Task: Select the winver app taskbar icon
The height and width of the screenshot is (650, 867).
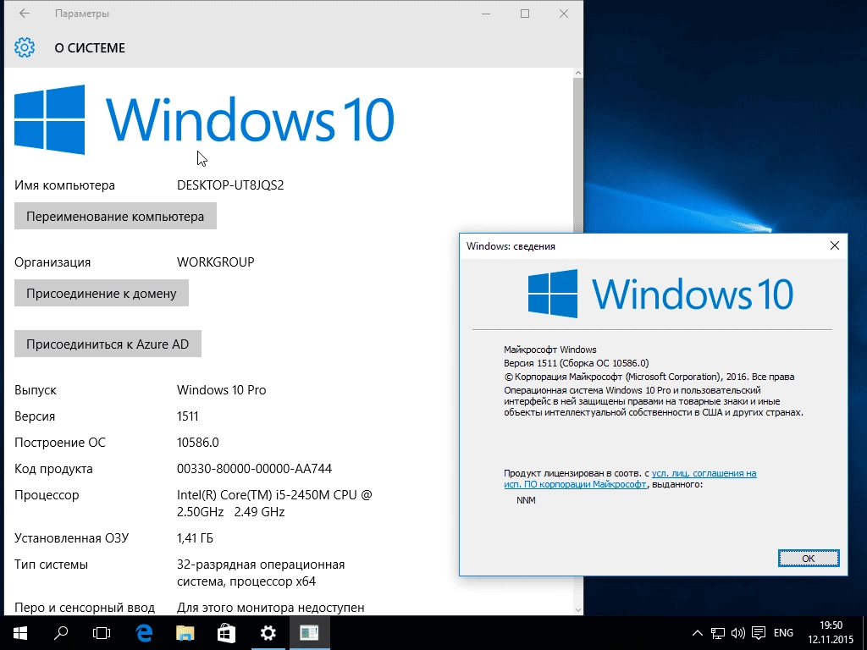Action: click(x=310, y=633)
